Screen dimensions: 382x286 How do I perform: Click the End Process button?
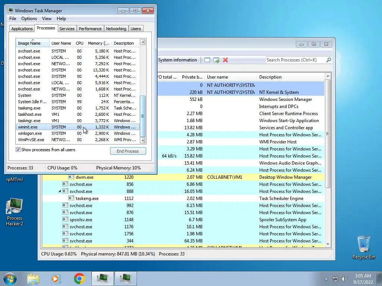(x=128, y=151)
